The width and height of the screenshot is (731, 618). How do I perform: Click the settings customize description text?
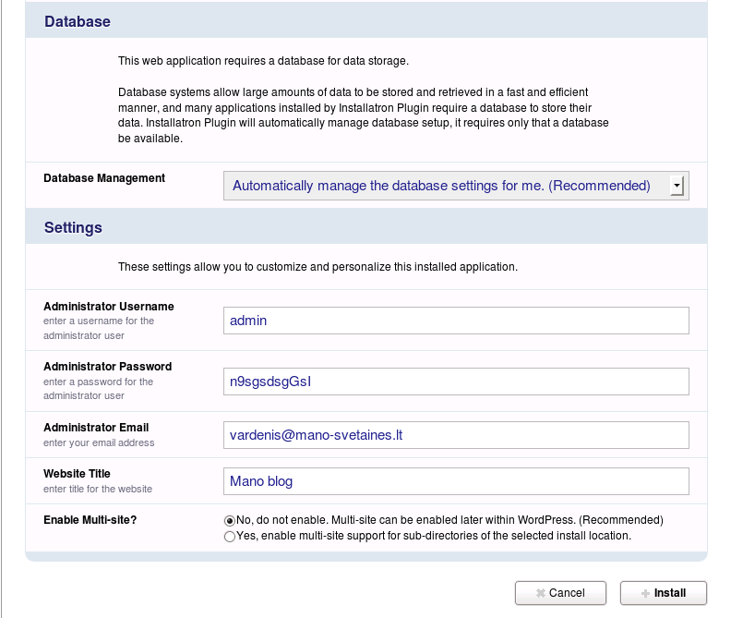coord(318,267)
